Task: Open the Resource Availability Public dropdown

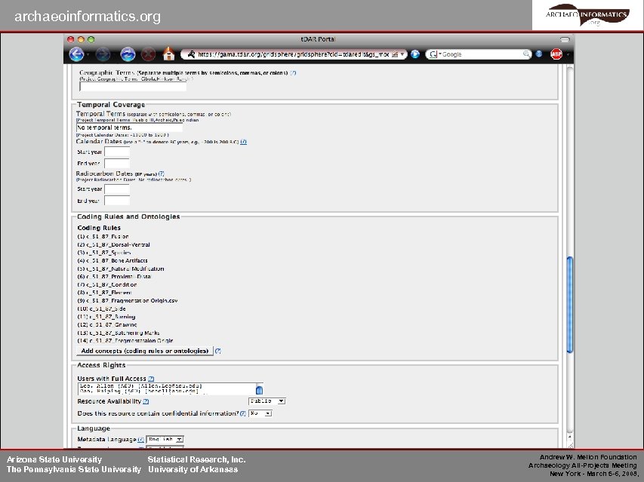Action: click(267, 401)
